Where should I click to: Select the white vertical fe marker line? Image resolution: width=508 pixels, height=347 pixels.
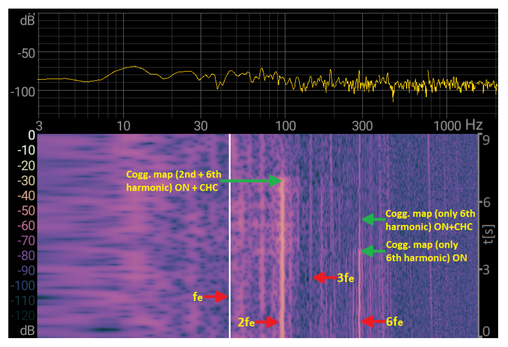230,233
